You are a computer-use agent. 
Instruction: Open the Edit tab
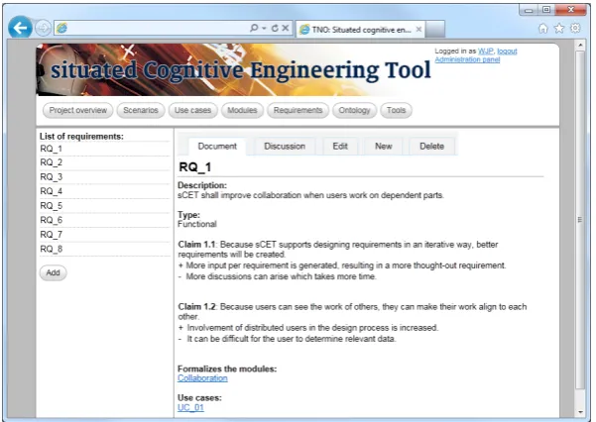[340, 147]
